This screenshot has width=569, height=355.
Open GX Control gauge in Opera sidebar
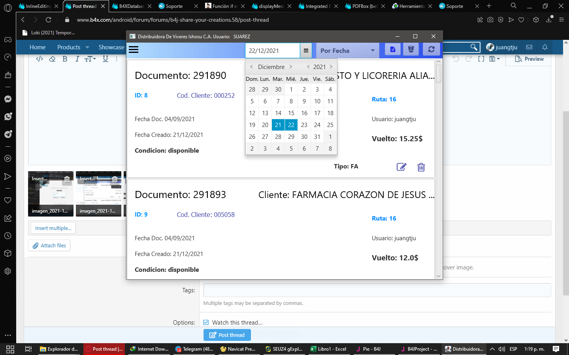pos(8,57)
